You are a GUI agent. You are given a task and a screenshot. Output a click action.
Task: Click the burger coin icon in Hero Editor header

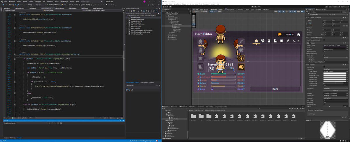[x=279, y=34]
